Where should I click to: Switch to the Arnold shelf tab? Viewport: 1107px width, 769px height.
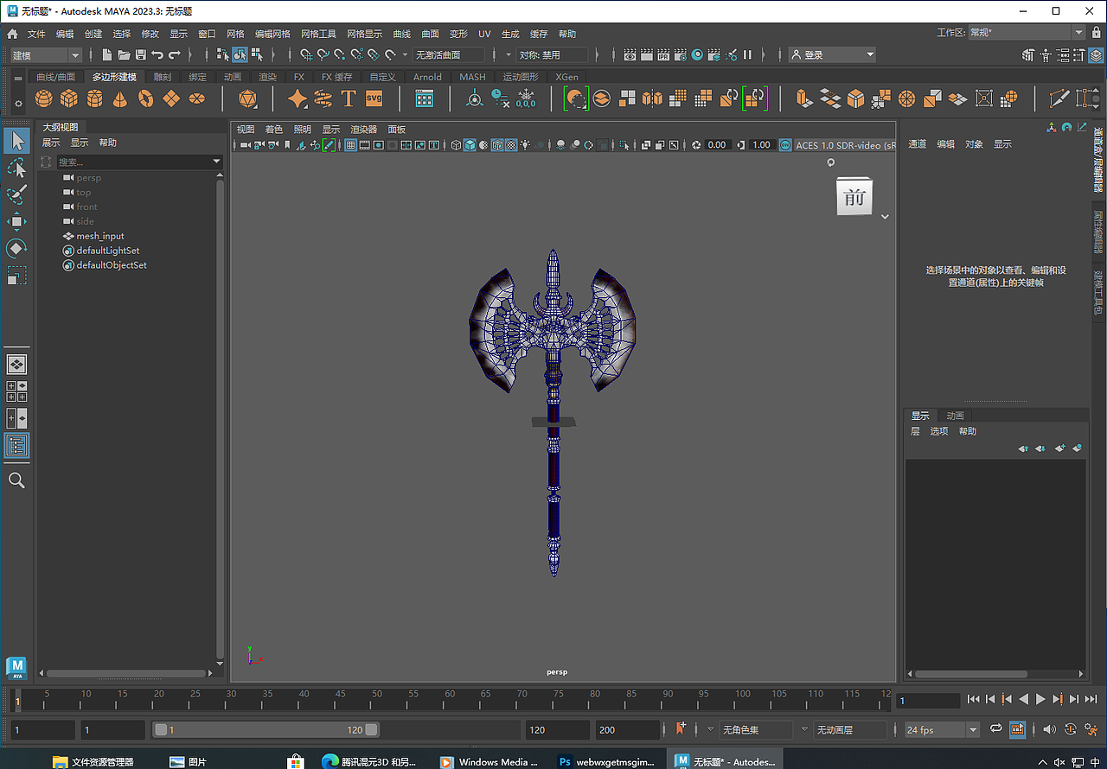[427, 77]
